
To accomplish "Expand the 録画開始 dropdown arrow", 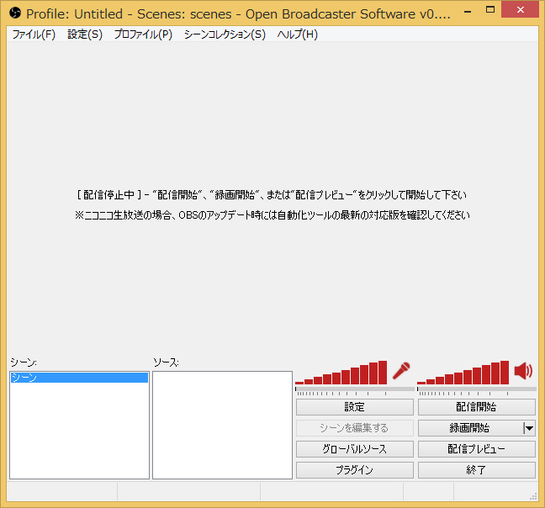I will coord(529,428).
